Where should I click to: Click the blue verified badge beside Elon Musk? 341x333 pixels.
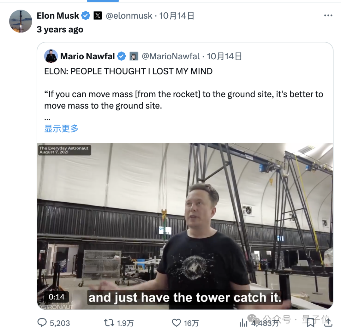86,15
